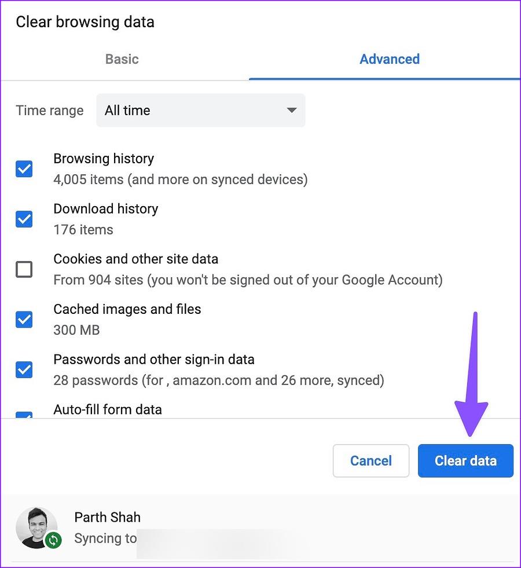Image resolution: width=521 pixels, height=568 pixels.
Task: Click the Browsing history label
Action: [104, 158]
